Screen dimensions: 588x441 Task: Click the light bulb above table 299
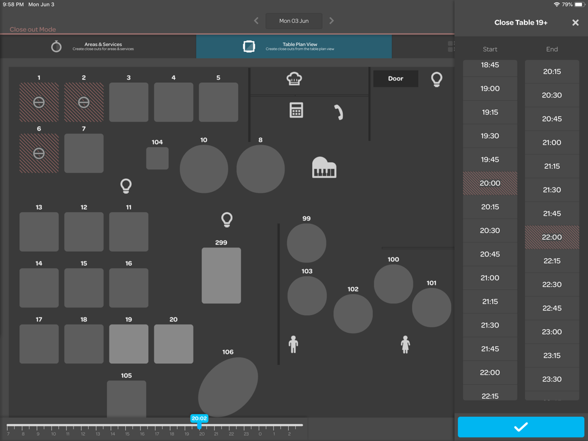point(227,219)
